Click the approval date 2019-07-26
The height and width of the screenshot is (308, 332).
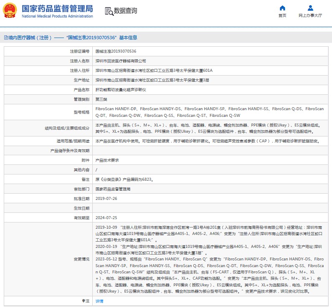coord(106,199)
